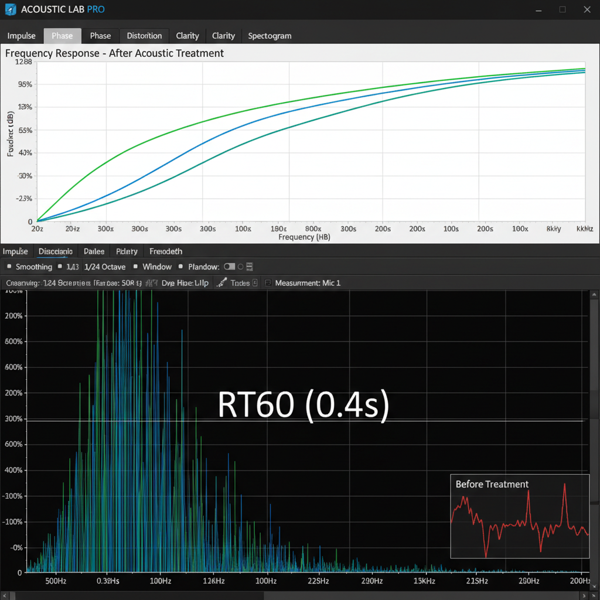This screenshot has width=600, height=600.
Task: Flip the switch next to Plandow
Action: point(230,267)
